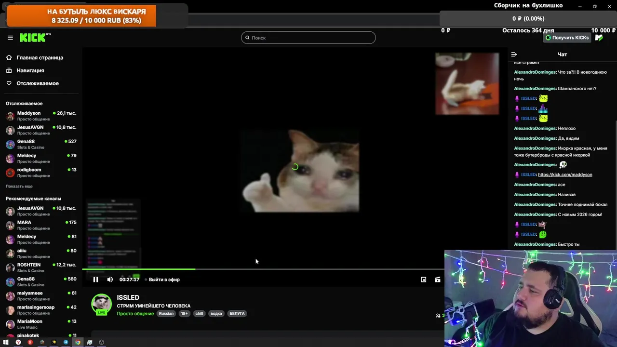Open Навигация in the sidebar
The image size is (617, 347).
30,70
